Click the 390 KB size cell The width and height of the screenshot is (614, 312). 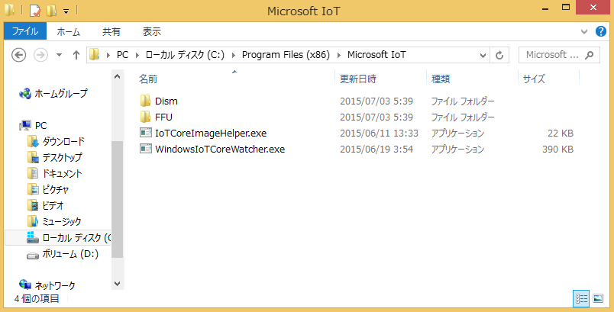pyautogui.click(x=557, y=150)
